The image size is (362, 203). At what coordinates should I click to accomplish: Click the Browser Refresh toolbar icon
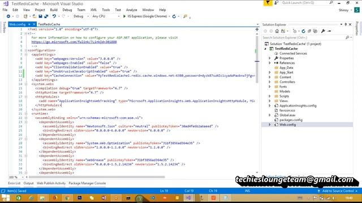pos(174,16)
